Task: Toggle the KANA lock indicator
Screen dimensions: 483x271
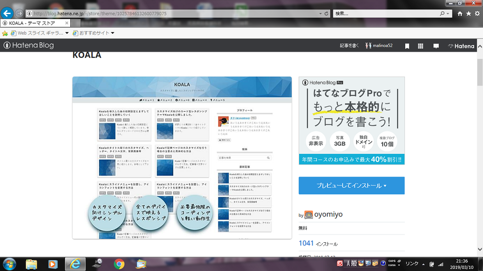Action: [392, 265]
